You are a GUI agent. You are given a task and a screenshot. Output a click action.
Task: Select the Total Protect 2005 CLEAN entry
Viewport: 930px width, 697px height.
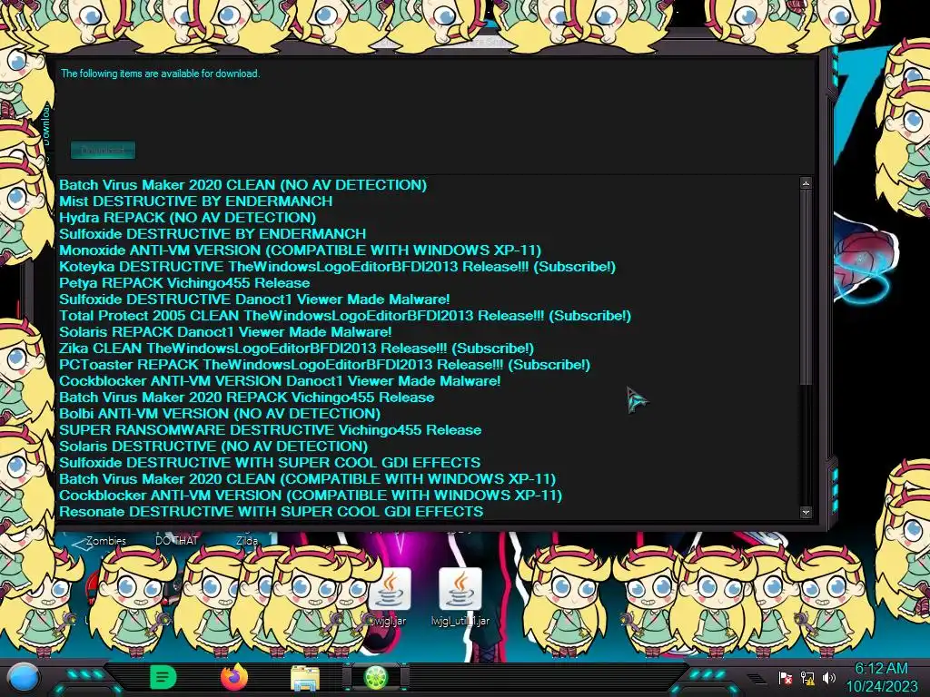(344, 316)
